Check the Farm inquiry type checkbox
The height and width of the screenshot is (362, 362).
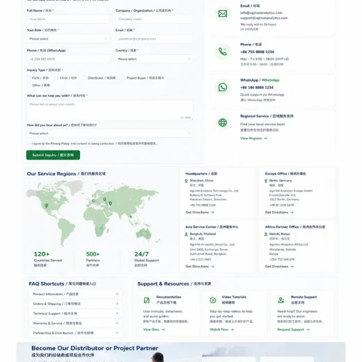[29, 78]
